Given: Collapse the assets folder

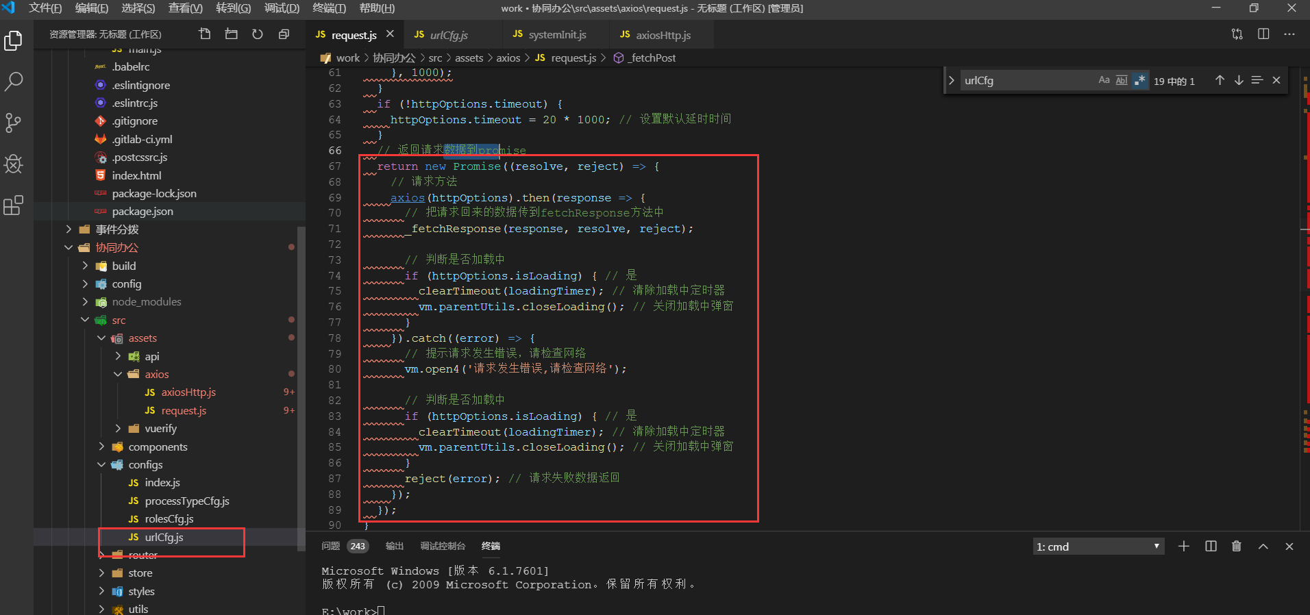Looking at the screenshot, I should click(x=101, y=338).
